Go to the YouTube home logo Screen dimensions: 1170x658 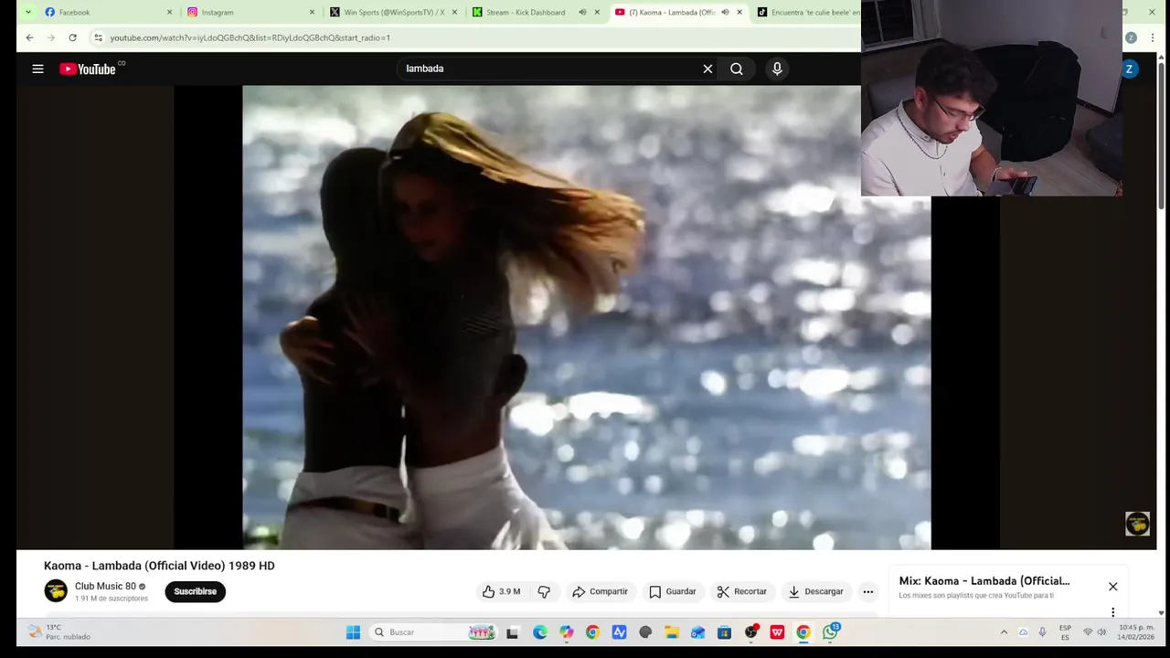point(88,69)
